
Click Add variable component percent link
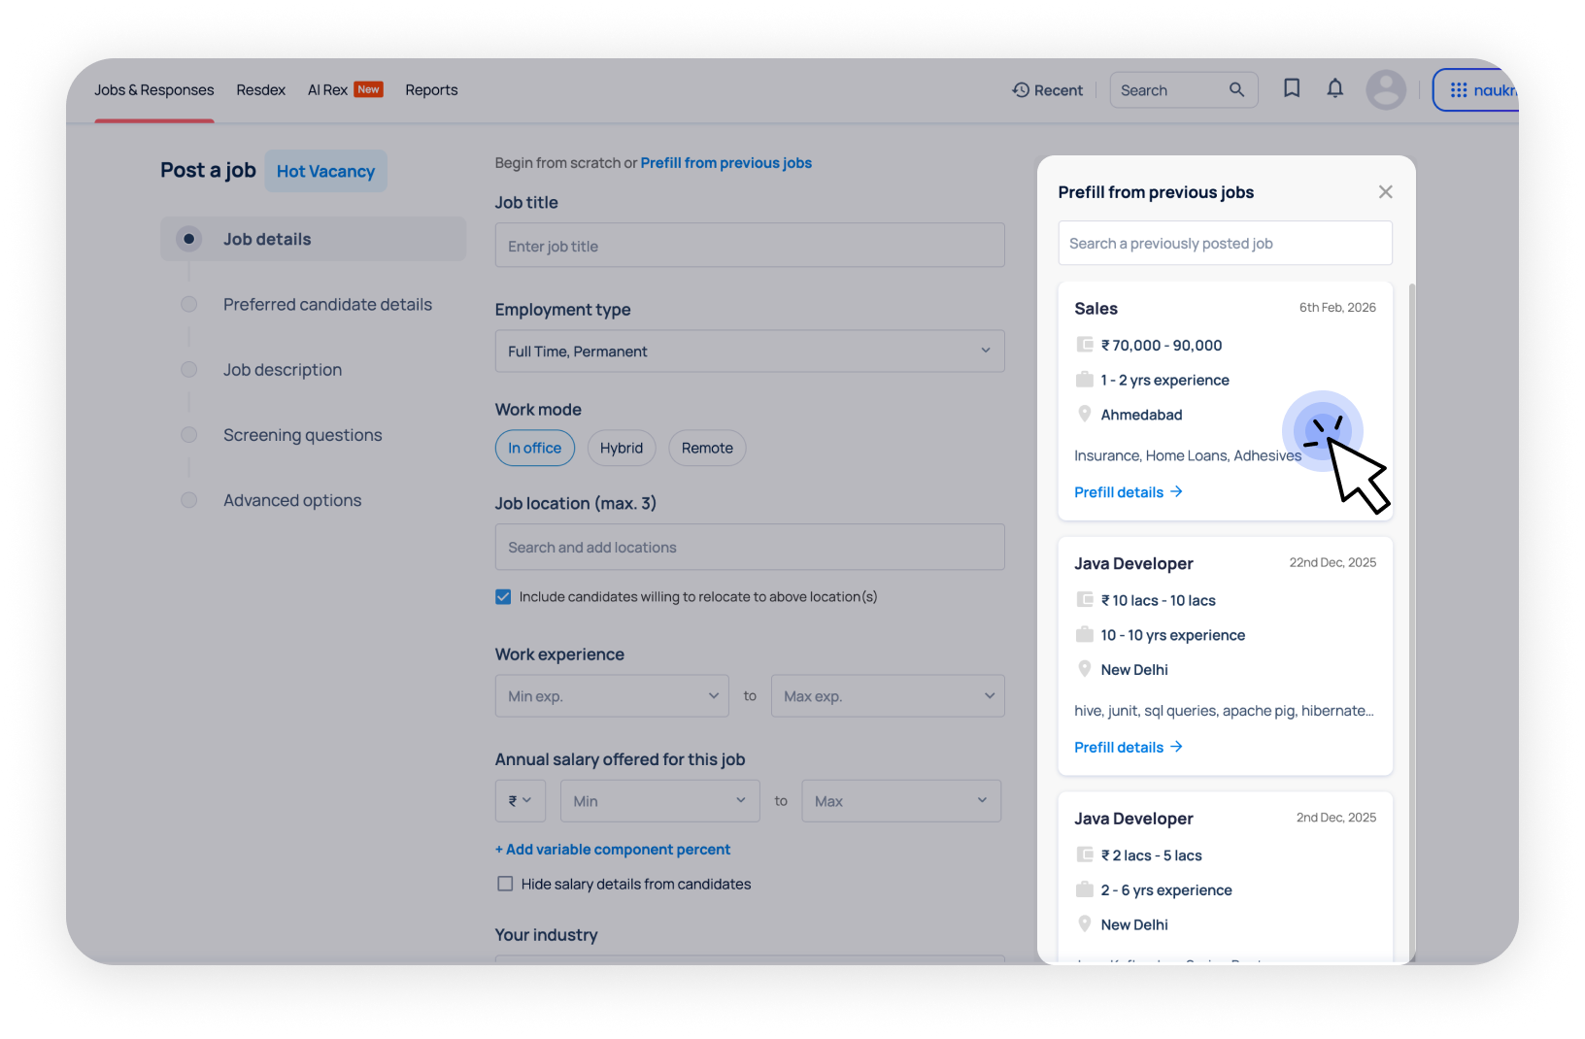pos(613,850)
